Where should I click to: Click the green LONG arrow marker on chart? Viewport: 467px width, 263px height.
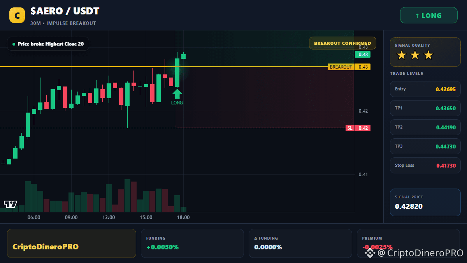pos(177,94)
